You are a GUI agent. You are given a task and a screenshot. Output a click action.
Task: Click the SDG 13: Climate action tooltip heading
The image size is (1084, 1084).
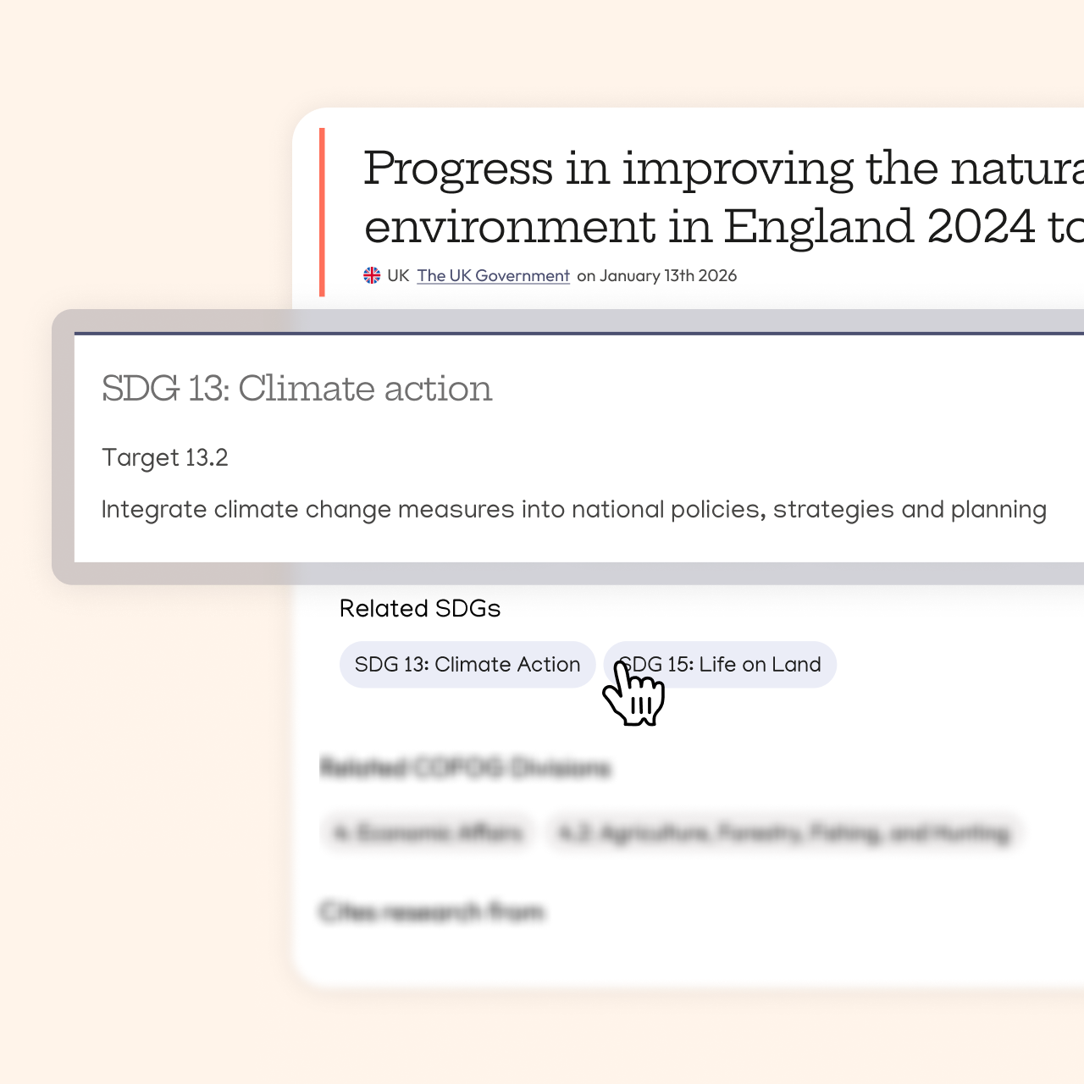point(296,389)
